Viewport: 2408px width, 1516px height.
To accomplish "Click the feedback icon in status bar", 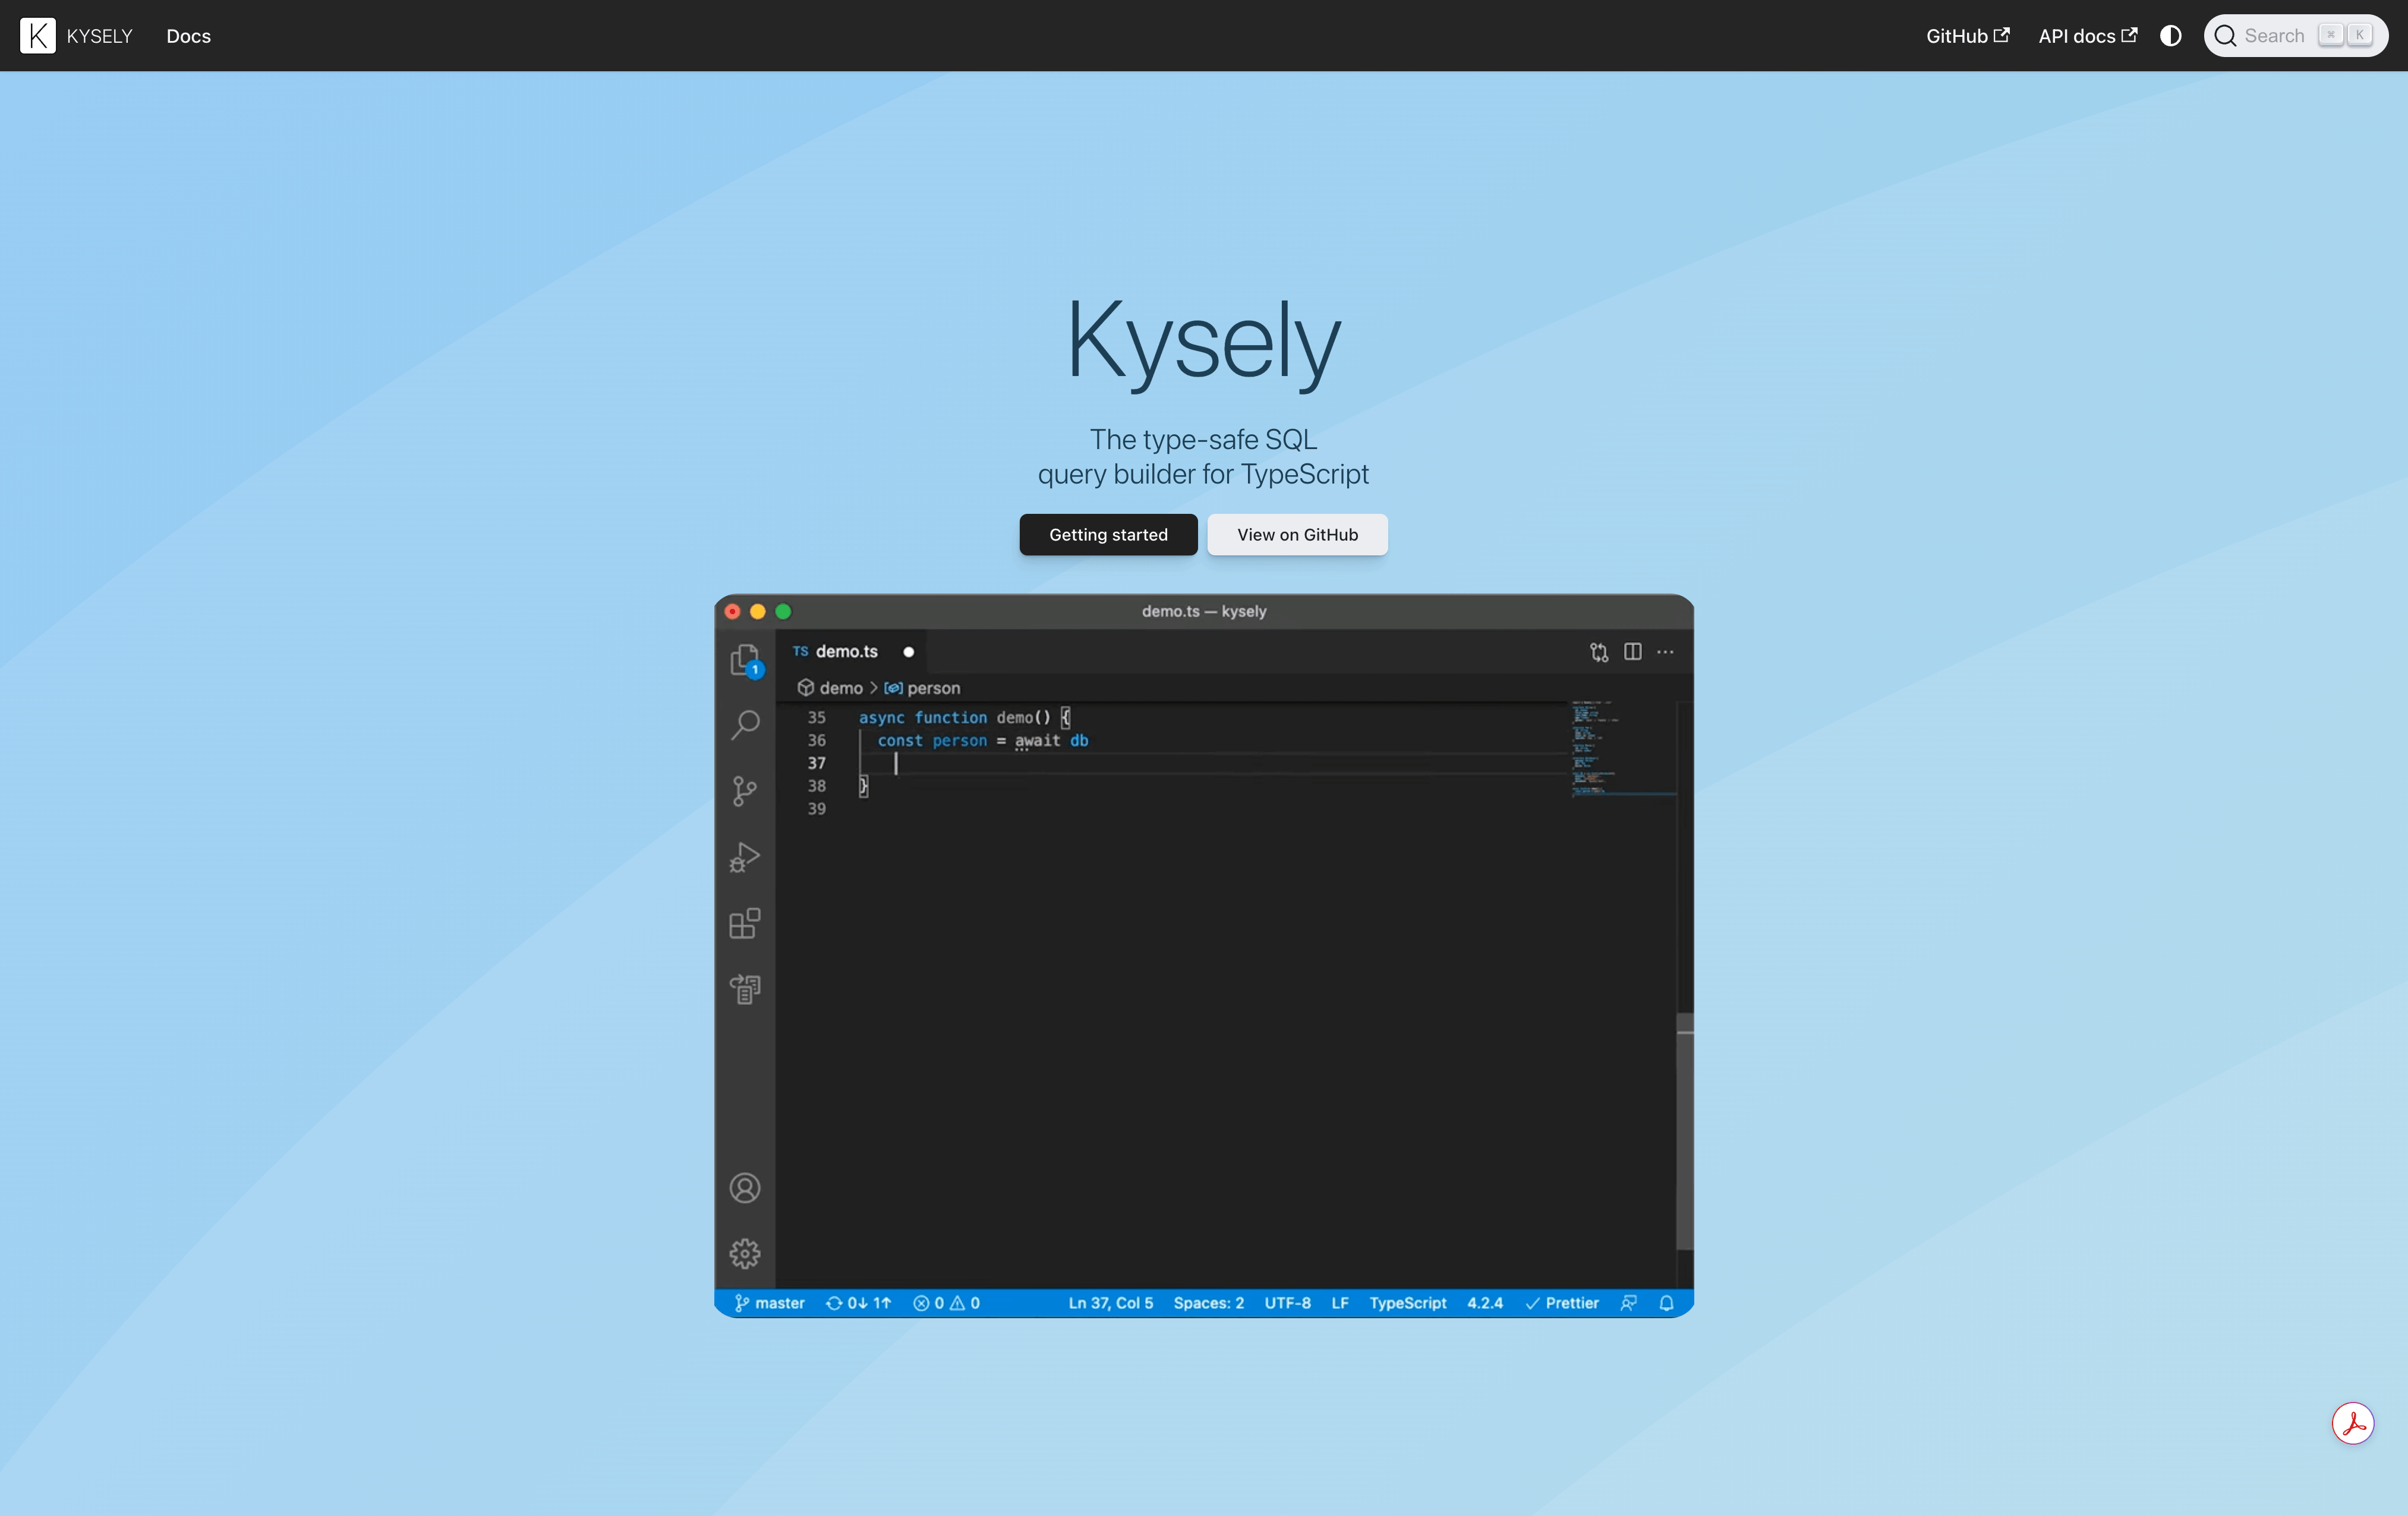I will (x=1629, y=1304).
